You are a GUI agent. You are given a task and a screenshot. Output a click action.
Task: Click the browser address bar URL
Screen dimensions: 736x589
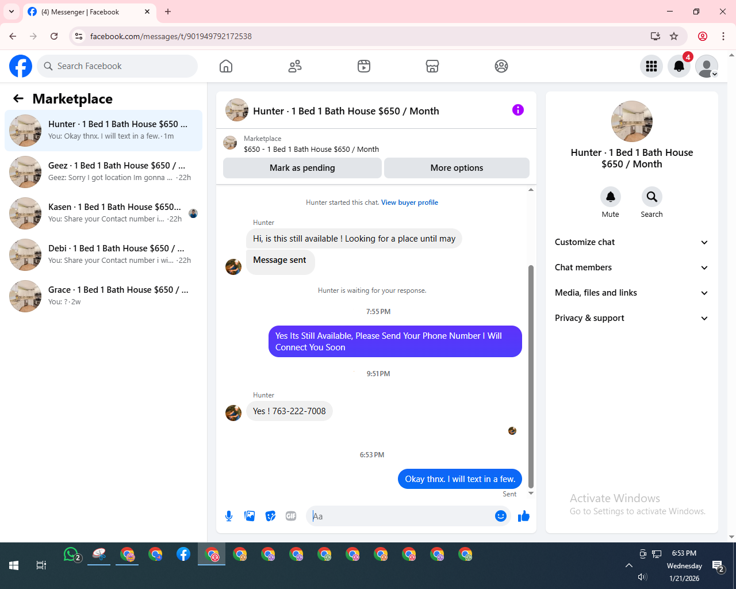(x=171, y=36)
